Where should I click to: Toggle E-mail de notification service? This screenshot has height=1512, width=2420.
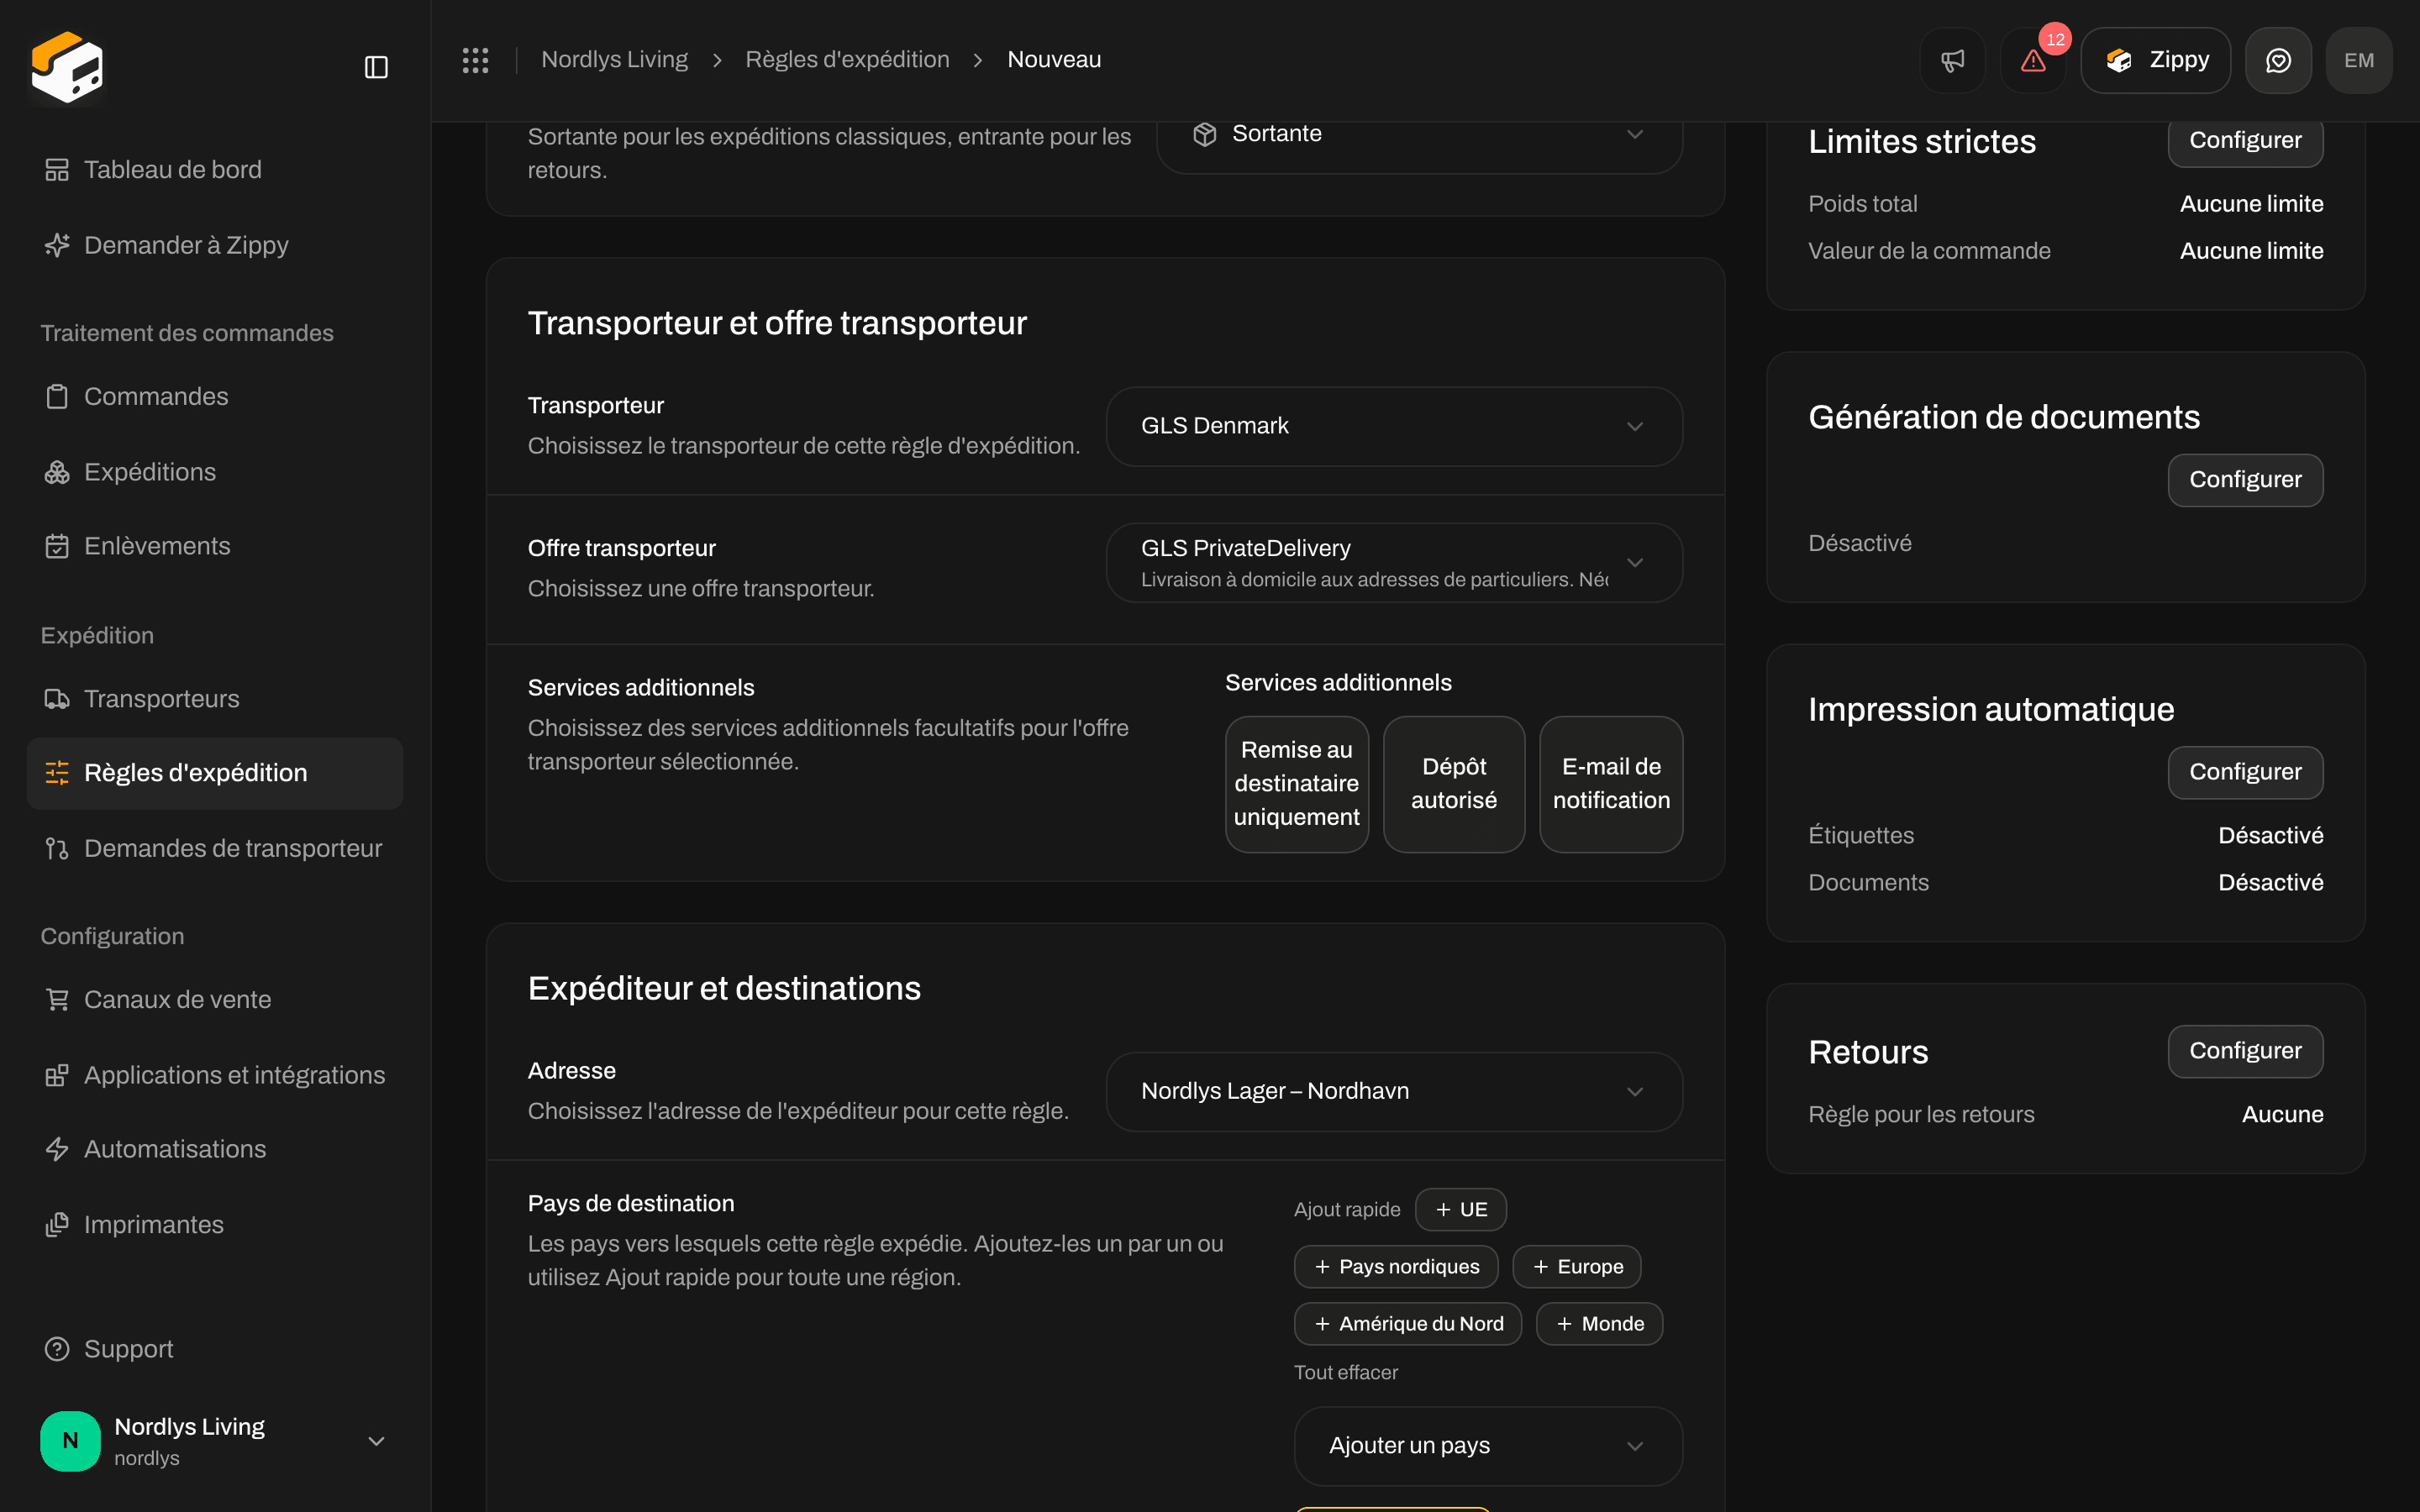[1611, 784]
